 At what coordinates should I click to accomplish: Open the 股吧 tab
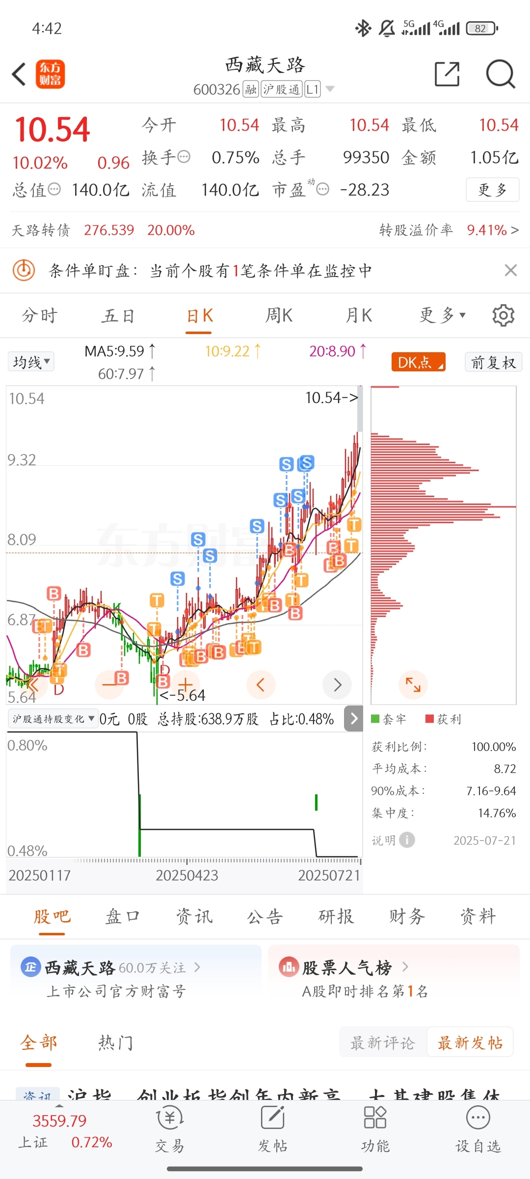pyautogui.click(x=52, y=917)
